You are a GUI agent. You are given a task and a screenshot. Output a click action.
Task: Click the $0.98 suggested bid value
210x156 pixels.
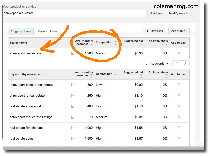(139, 53)
